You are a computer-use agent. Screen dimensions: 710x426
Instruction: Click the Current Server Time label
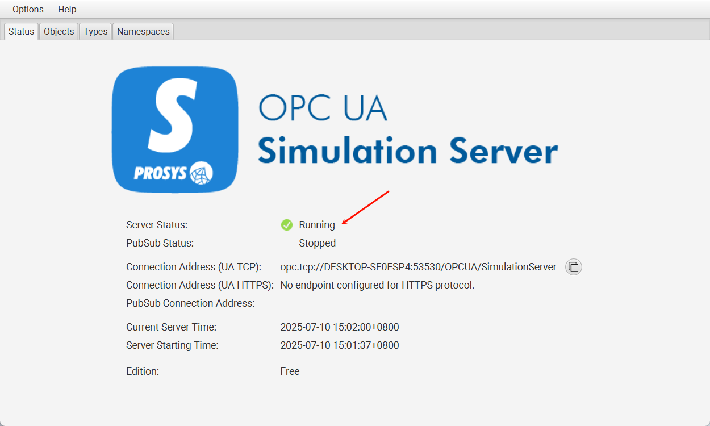[172, 327]
